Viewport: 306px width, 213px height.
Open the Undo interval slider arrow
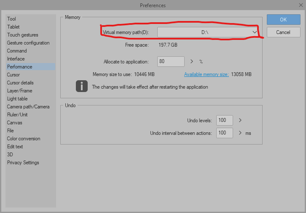coord(240,133)
